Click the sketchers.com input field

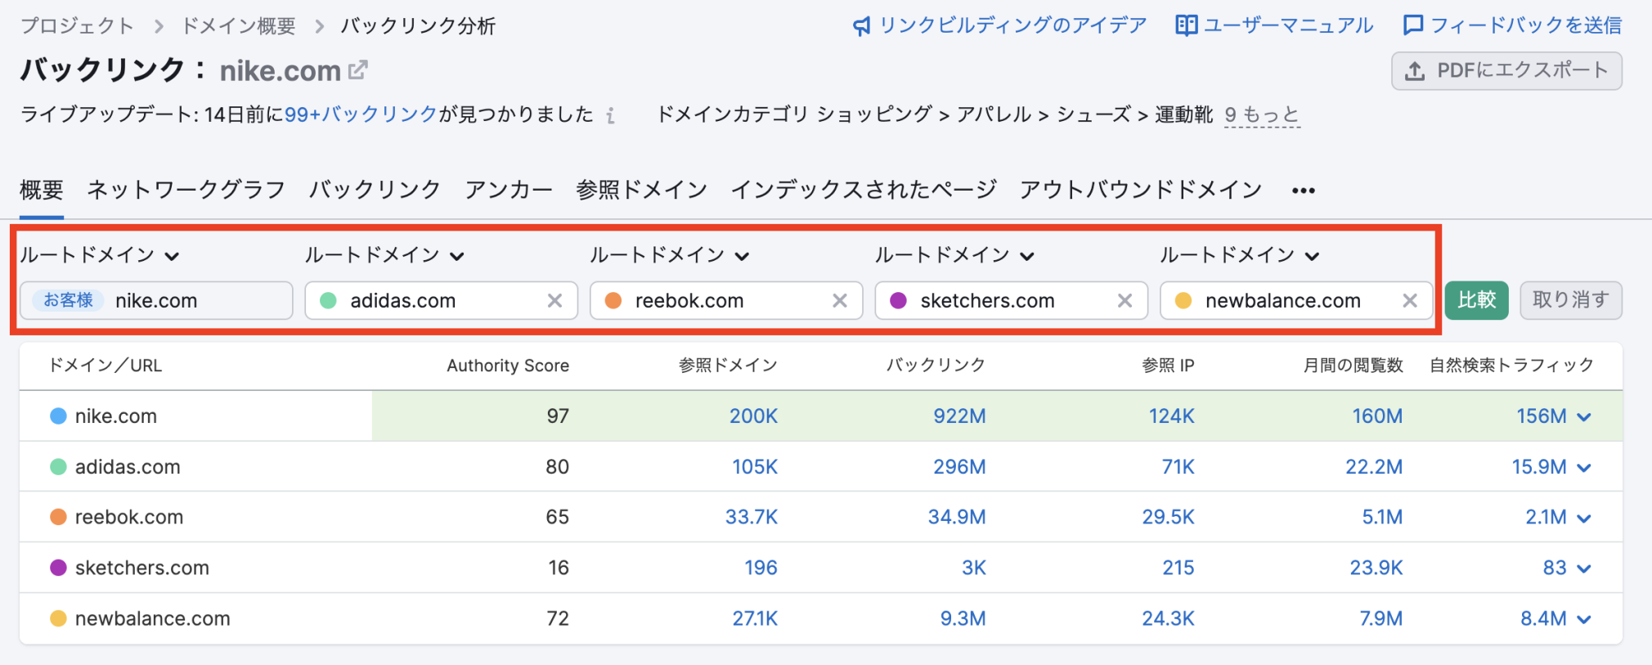(1012, 300)
